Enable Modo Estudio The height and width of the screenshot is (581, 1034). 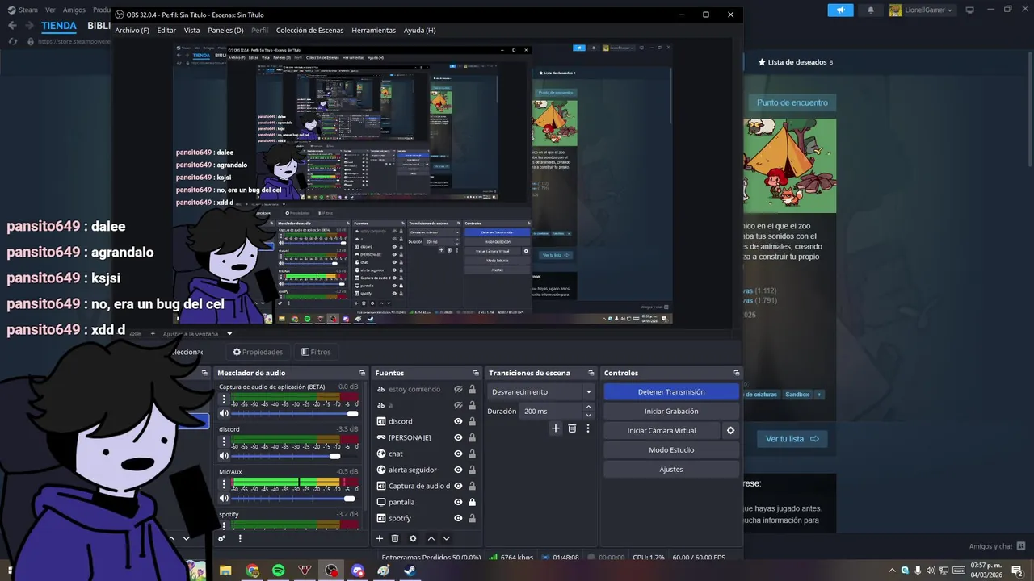coord(671,449)
